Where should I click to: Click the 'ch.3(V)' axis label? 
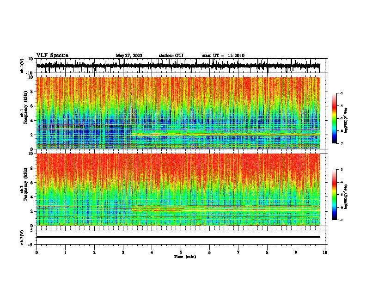click(x=22, y=237)
